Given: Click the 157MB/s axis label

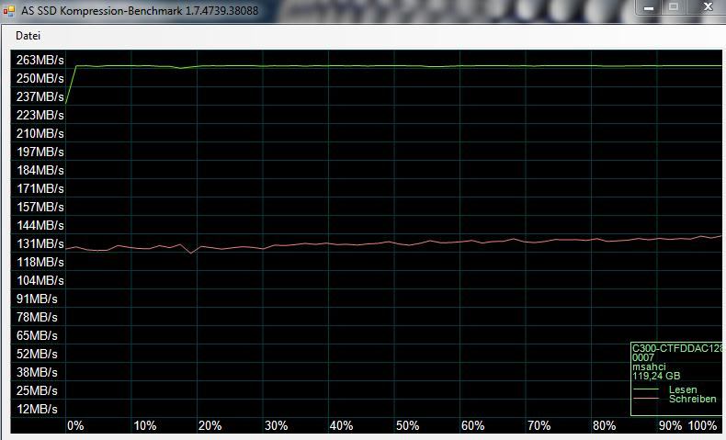Looking at the screenshot, I should [40, 207].
